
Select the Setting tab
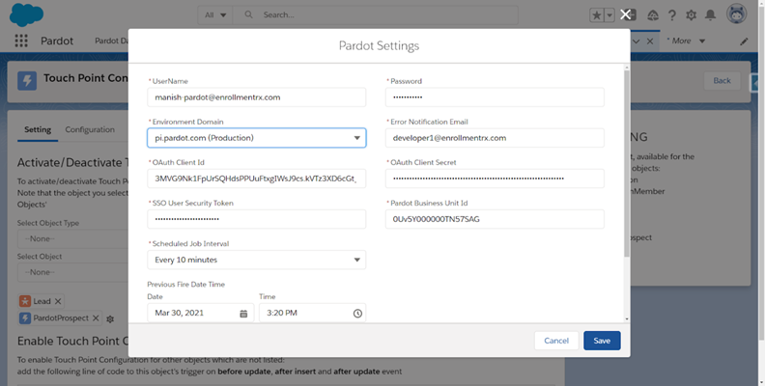38,129
